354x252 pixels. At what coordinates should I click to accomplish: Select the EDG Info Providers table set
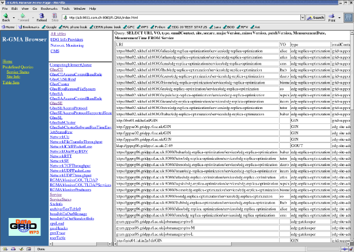[x=67, y=40]
